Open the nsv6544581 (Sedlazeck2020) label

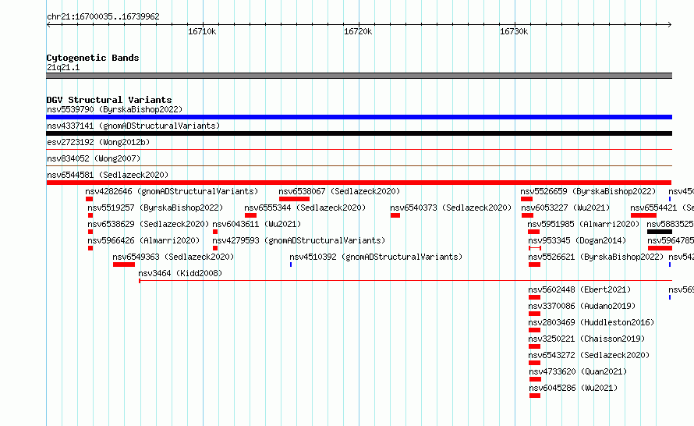(108, 175)
